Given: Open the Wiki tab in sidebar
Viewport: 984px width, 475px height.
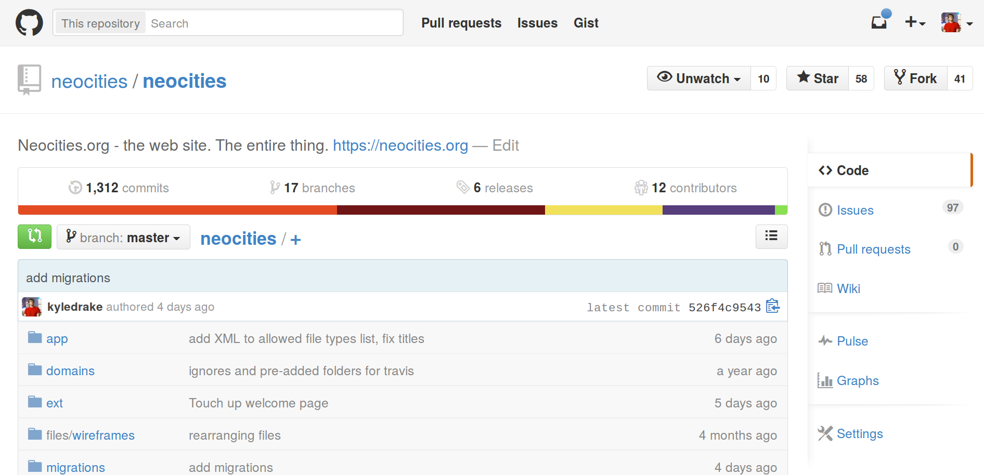Looking at the screenshot, I should coord(848,288).
